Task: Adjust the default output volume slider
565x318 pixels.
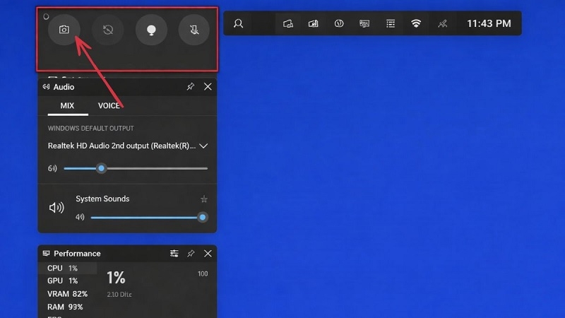Action: tap(136, 168)
